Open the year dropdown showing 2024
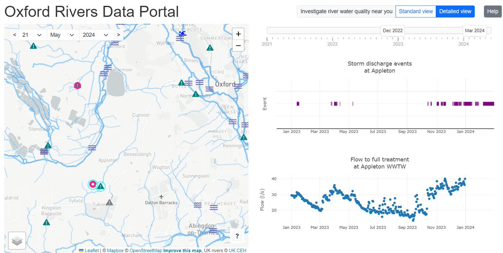The image size is (503, 253). [x=96, y=35]
